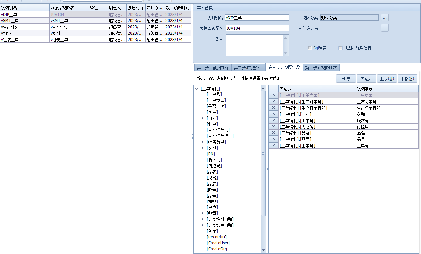The image size is (421, 254).
Task: Click the X beside 版本号 row
Action: click(x=273, y=121)
